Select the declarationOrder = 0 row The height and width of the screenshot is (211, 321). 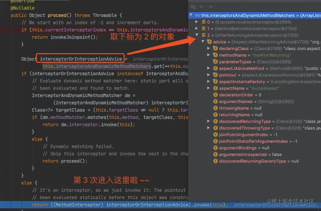tap(255, 95)
